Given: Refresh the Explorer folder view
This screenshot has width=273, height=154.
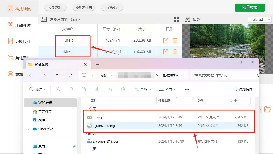Looking at the screenshot, I should click(x=70, y=75).
